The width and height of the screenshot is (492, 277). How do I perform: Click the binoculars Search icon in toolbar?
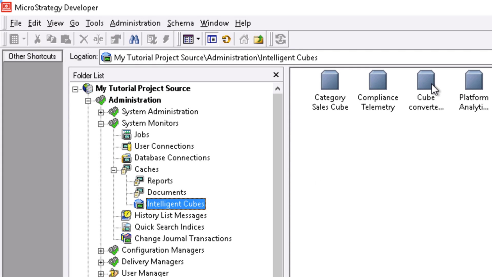(x=134, y=39)
